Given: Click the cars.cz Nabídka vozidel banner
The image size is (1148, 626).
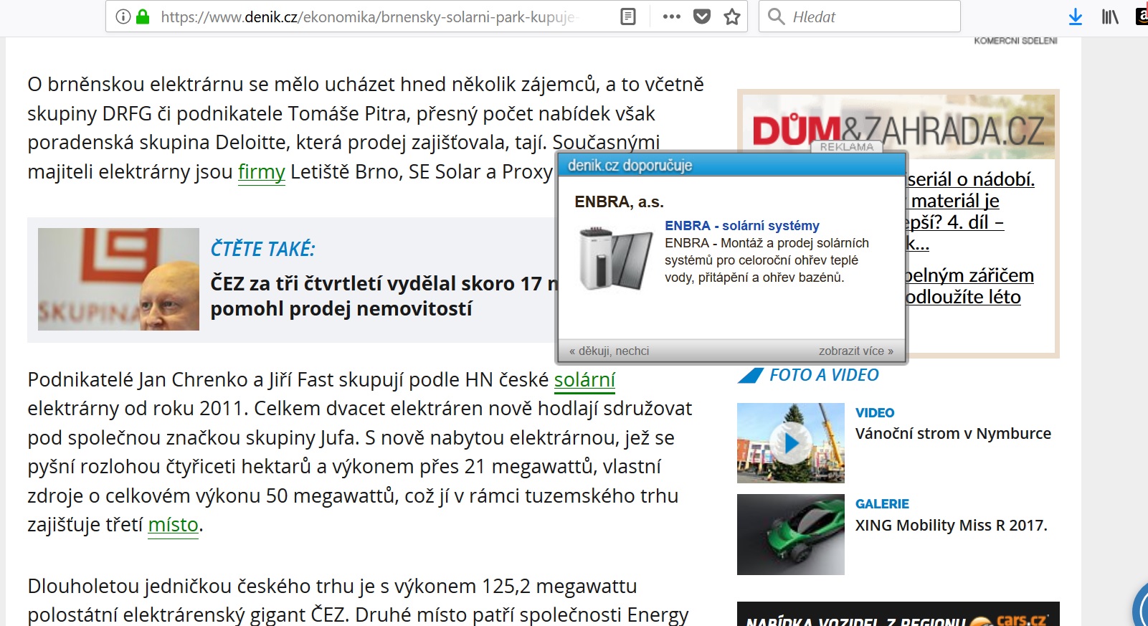Looking at the screenshot, I should tap(898, 615).
